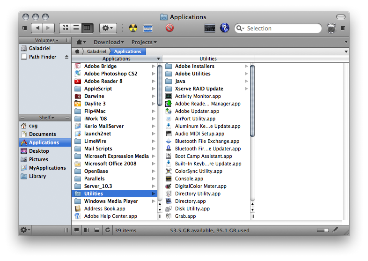Click the red Delete icon in toolbar
Image resolution: width=368 pixels, height=261 pixels.
pyautogui.click(x=169, y=28)
